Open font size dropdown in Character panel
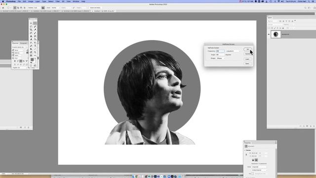Screen dimensions: 316x178 (x=20, y=50)
